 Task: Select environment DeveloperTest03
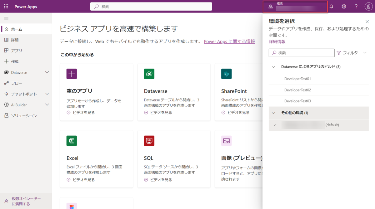coord(319,101)
